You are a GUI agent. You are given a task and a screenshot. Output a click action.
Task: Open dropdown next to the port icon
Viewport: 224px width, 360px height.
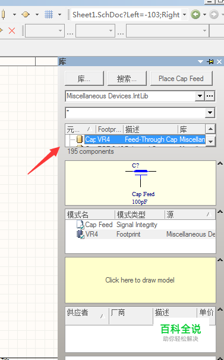point(37,15)
